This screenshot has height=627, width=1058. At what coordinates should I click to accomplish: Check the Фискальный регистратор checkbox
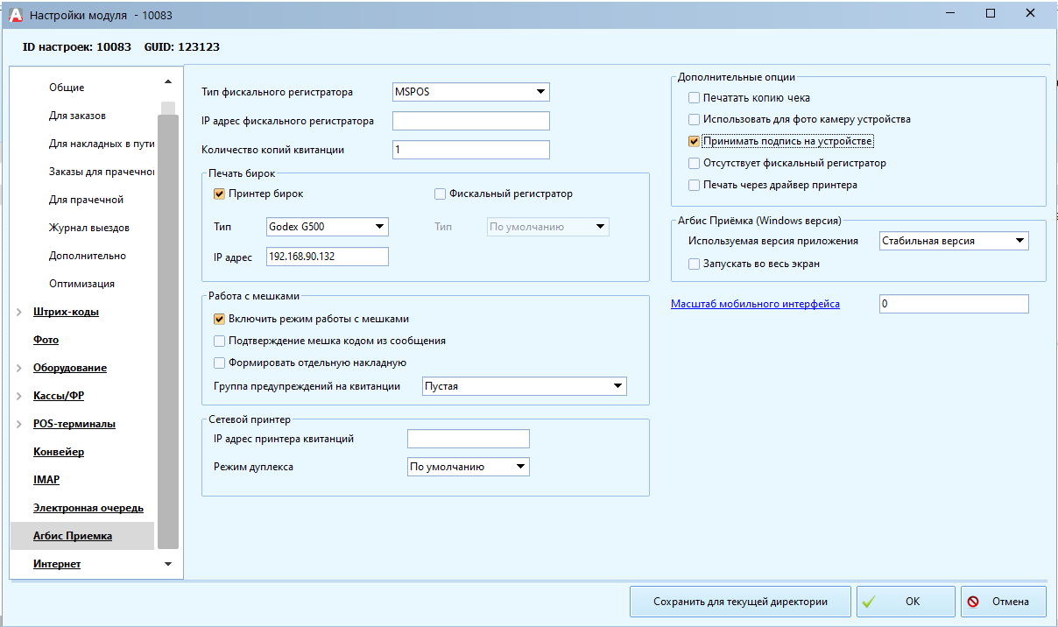point(441,194)
